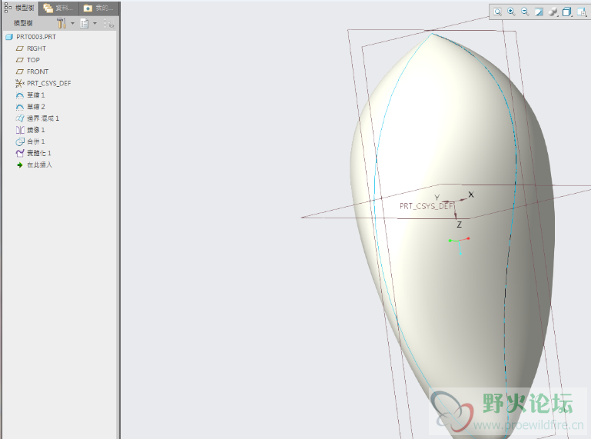Select the 實體化 1 solidify feature
The height and width of the screenshot is (439, 591).
click(x=34, y=153)
